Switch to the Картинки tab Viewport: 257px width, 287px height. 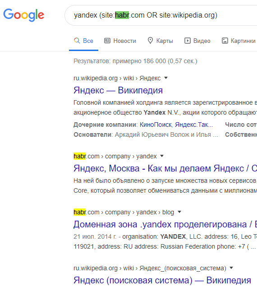(239, 41)
